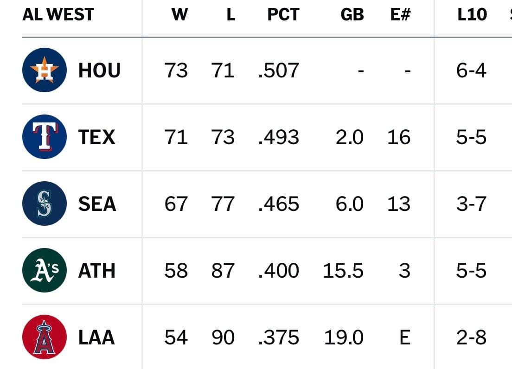Open the TEX team link

[x=96, y=137]
